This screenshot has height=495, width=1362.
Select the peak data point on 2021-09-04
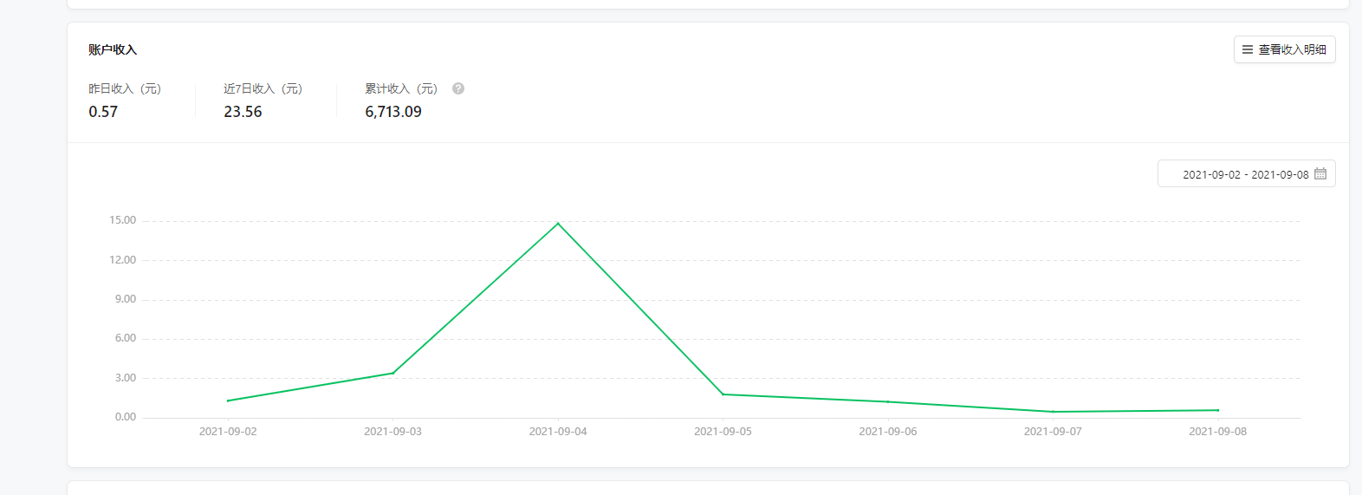pos(558,224)
